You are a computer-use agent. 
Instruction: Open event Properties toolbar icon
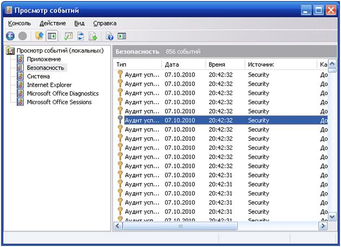click(x=68, y=36)
